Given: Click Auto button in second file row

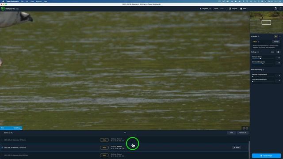Looking at the screenshot, I should pyautogui.click(x=104, y=148).
